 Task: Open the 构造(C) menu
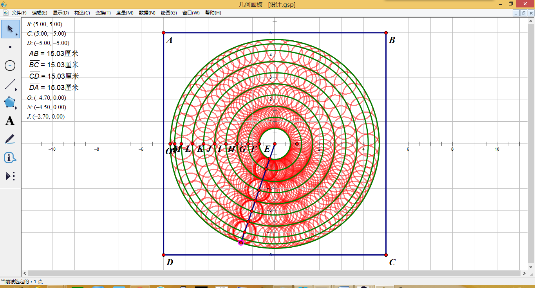pos(82,13)
